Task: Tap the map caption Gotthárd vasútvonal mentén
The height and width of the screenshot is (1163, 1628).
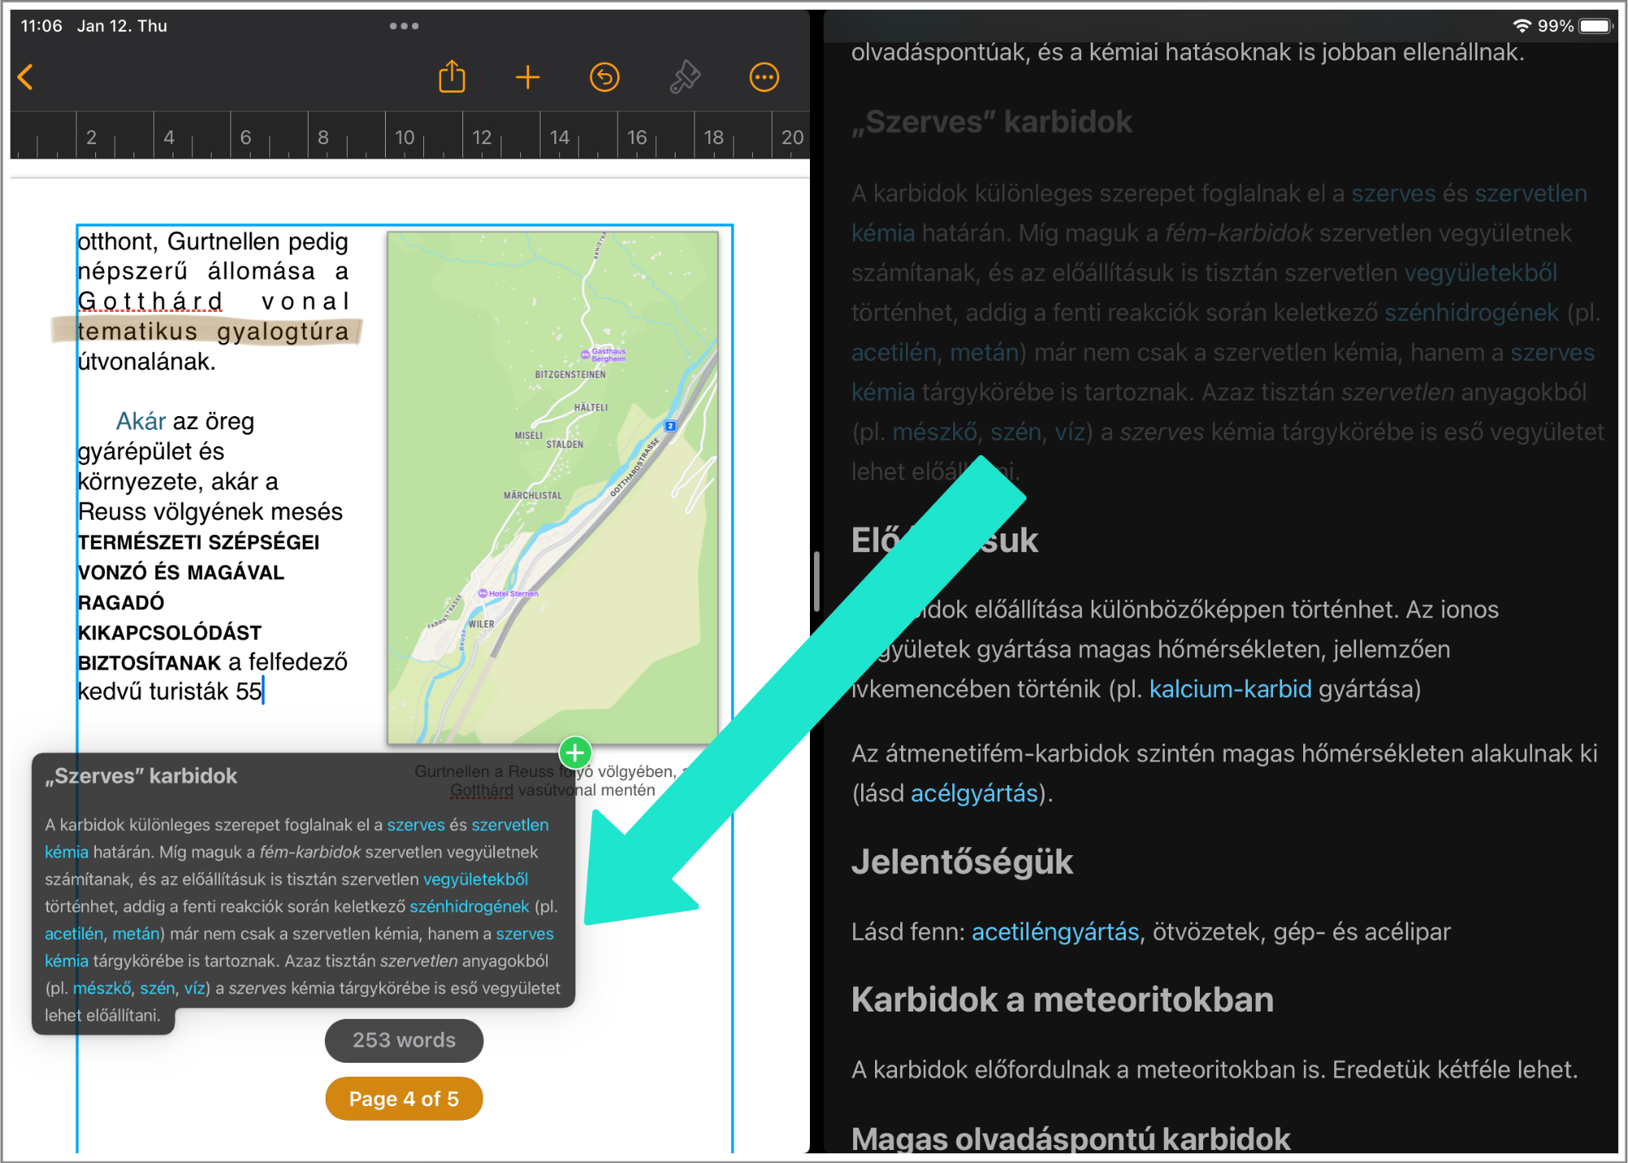Action: (x=553, y=790)
